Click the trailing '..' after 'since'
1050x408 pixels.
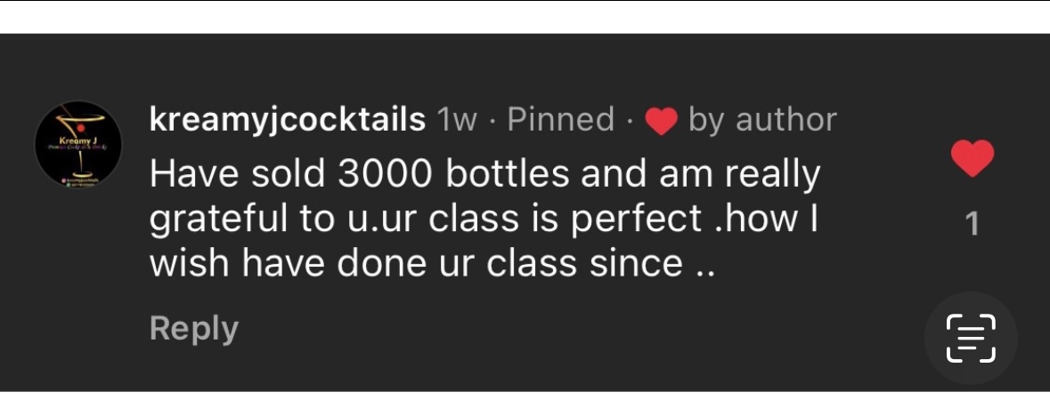pyautogui.click(x=704, y=264)
